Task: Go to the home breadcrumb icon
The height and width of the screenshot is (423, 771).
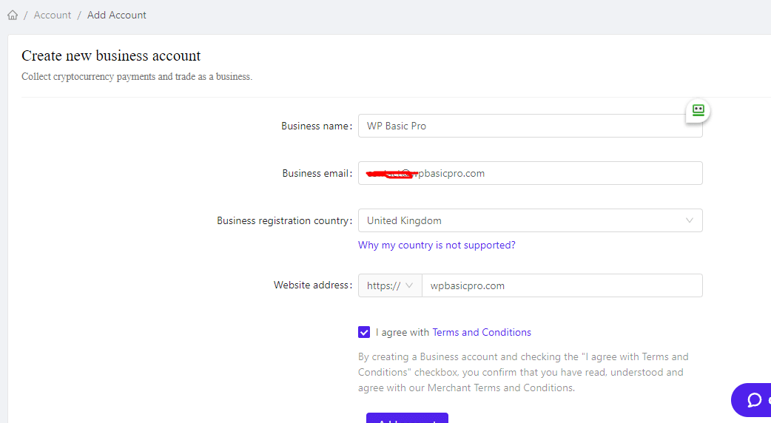Action: tap(13, 16)
